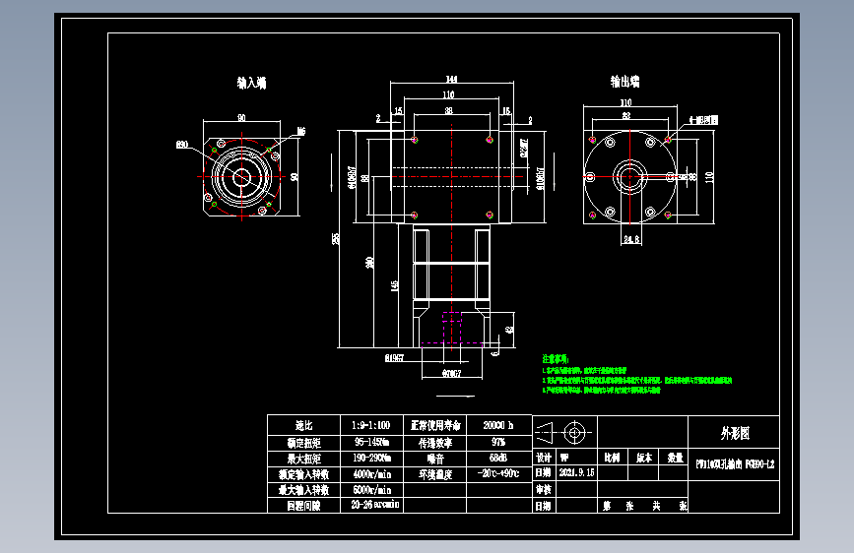Screen dimensions: 854x553
Task: Select the 噪音 table cell
Action: coord(435,459)
